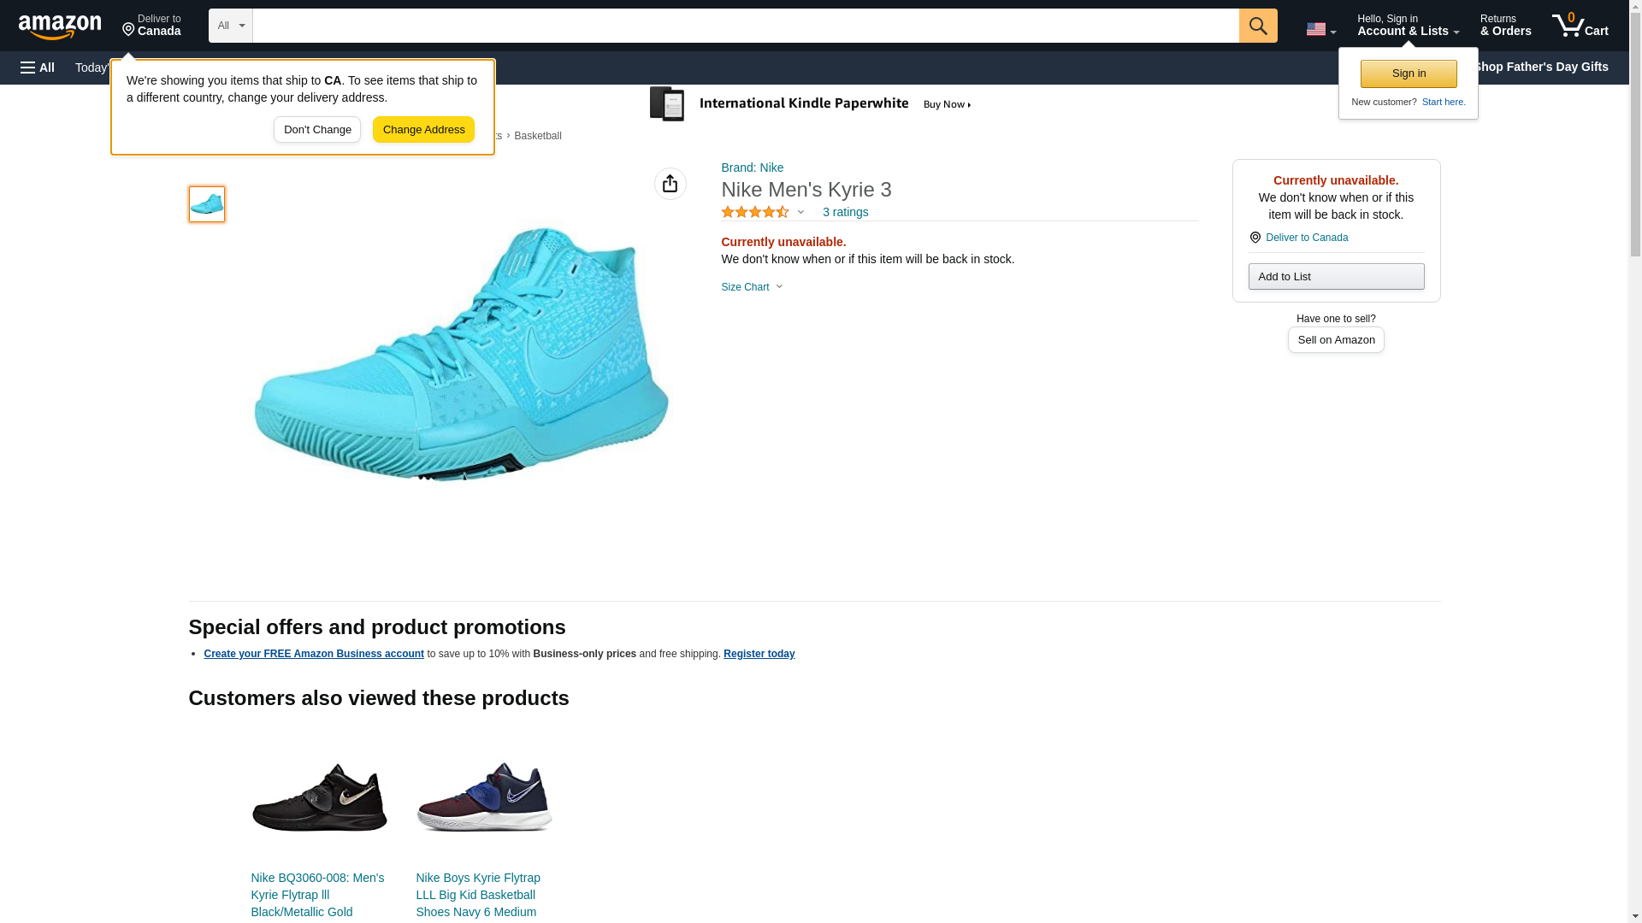Select the teal shoe thumbnail
This screenshot has height=923, width=1642.
coord(207,204)
